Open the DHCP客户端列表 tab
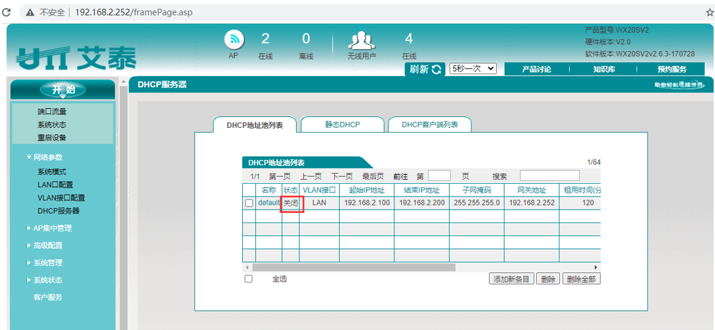 click(x=429, y=125)
